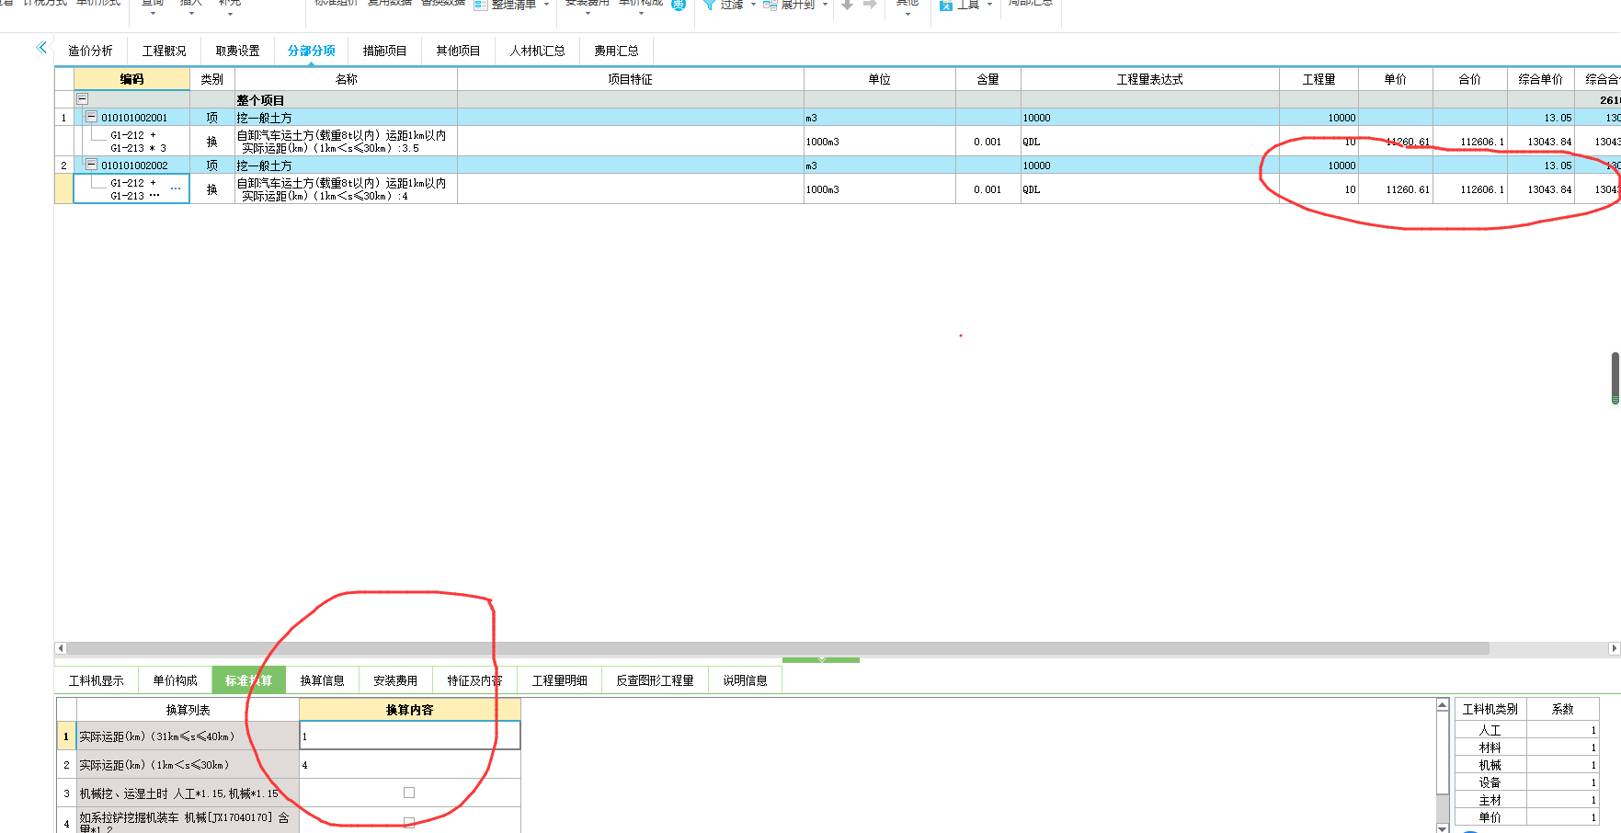
Task: Collapse the 整个项目 group
Action: click(82, 99)
